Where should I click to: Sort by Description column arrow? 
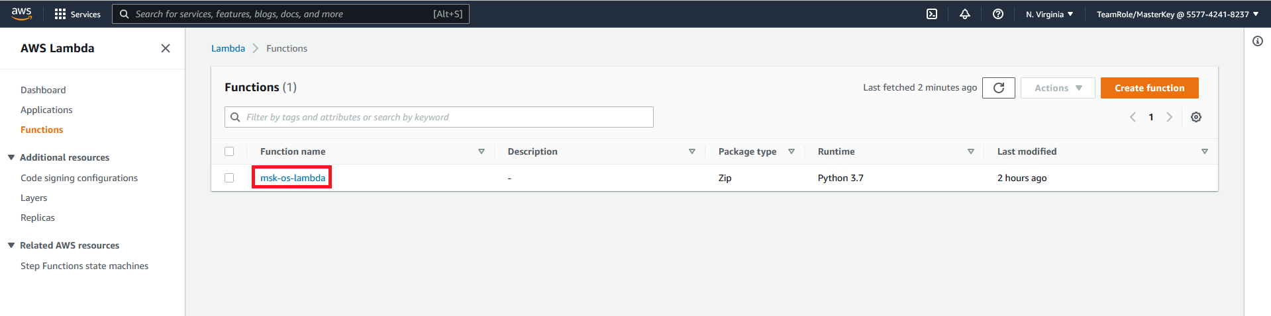pos(692,151)
